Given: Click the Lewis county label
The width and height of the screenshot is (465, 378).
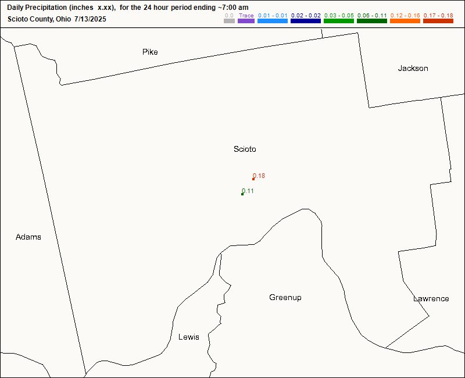Looking at the screenshot, I should (188, 337).
